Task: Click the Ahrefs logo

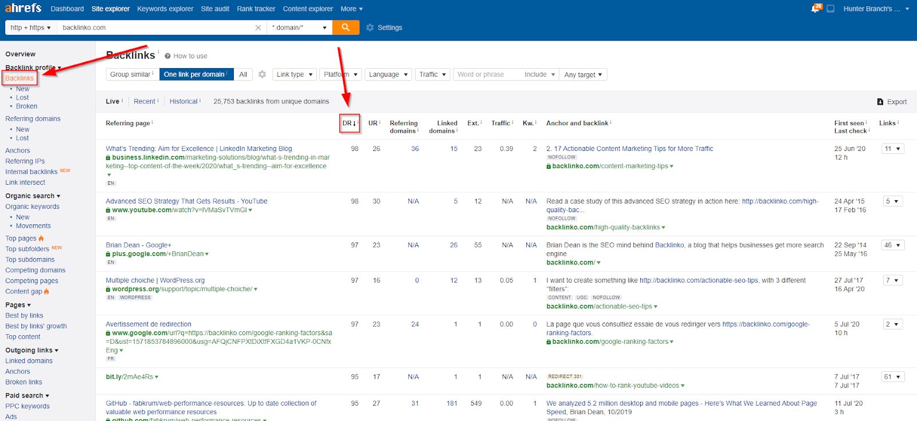Action: point(23,8)
